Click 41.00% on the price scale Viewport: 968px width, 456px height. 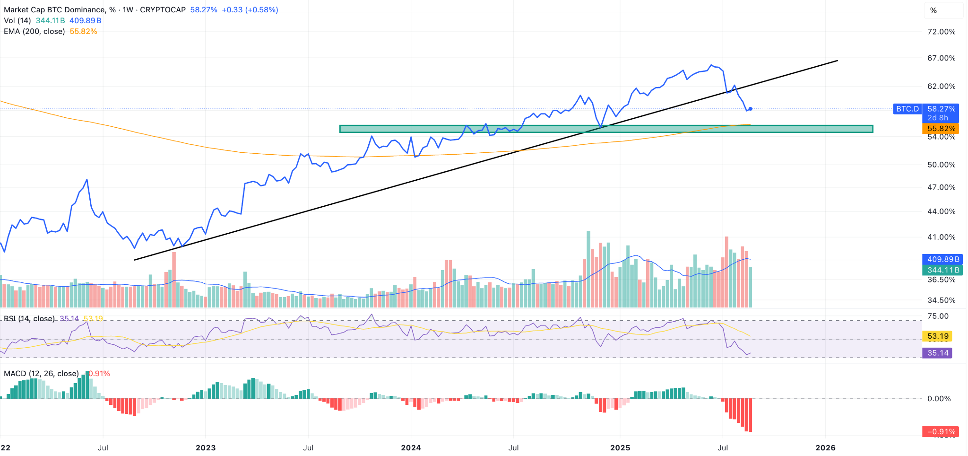(941, 237)
